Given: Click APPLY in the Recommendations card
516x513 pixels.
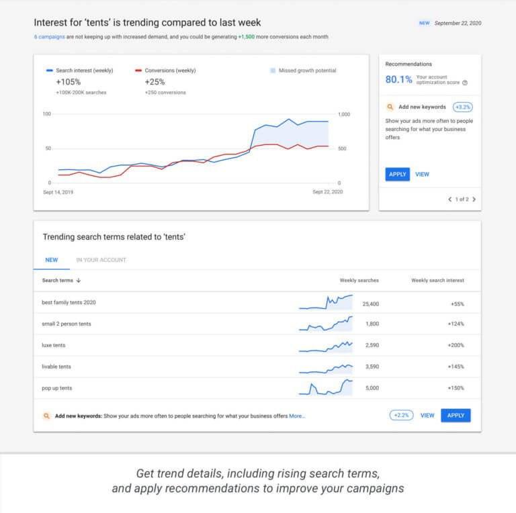Looking at the screenshot, I should tap(398, 174).
